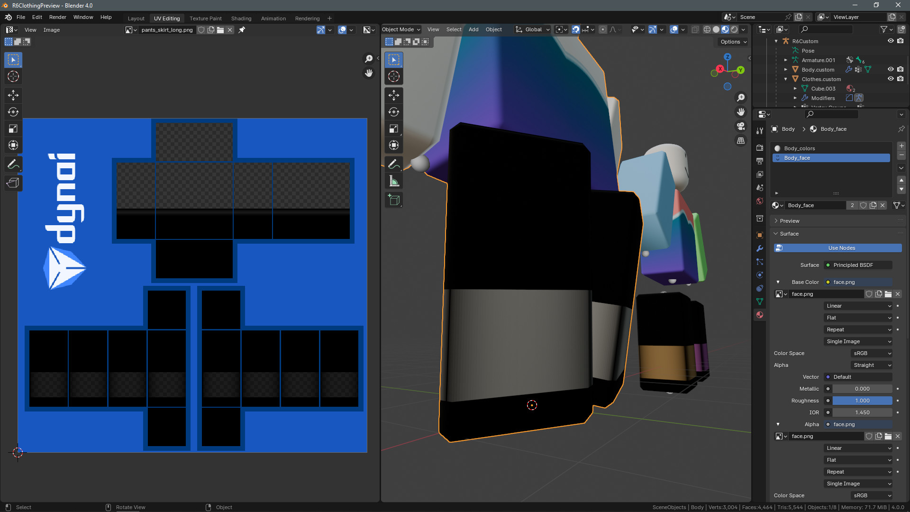Open the Object Mode dropdown
Viewport: 910px width, 512px height.
click(x=400, y=29)
